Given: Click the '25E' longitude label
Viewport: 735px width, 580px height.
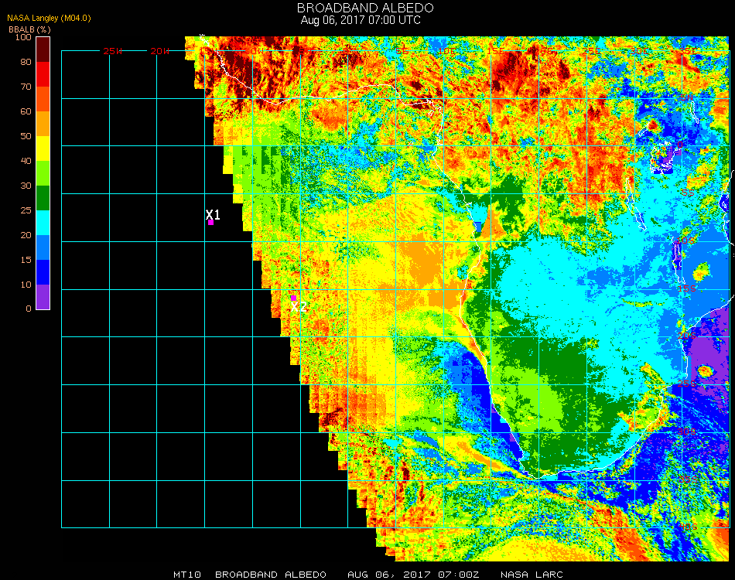Looking at the screenshot, I should [x=592, y=51].
